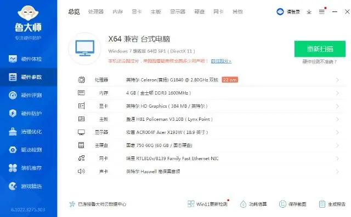The image size is (351, 217).
Task: Click RTL810x/8139 Ethernet NIC text
Action: pyautogui.click(x=172, y=159)
